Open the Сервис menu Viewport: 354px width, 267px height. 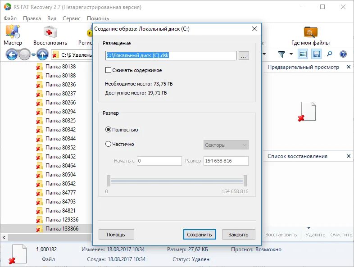[72, 18]
